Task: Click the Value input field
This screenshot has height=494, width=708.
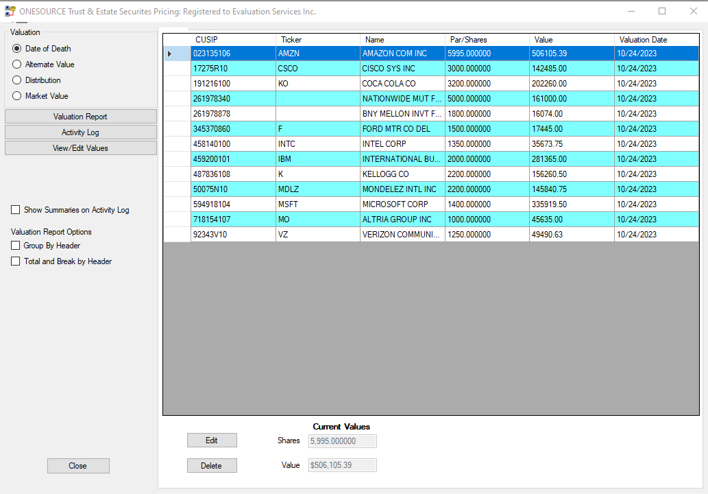Action: click(342, 465)
